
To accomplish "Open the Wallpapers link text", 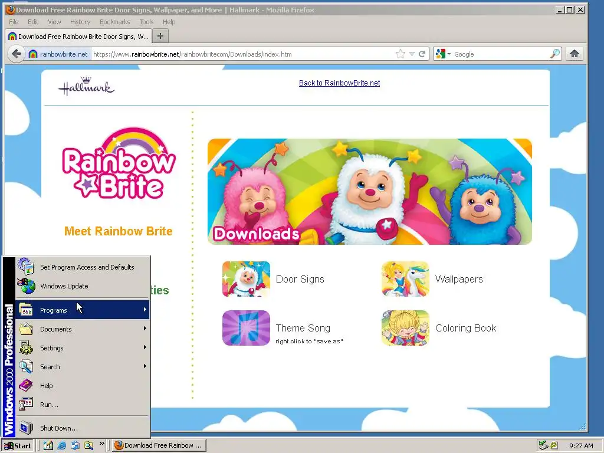I will [459, 279].
